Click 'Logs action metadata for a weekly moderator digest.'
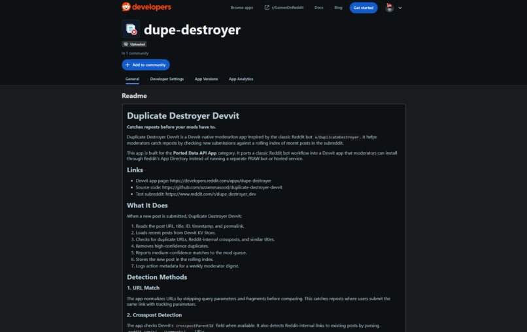The width and height of the screenshot is (527, 332). [187, 266]
